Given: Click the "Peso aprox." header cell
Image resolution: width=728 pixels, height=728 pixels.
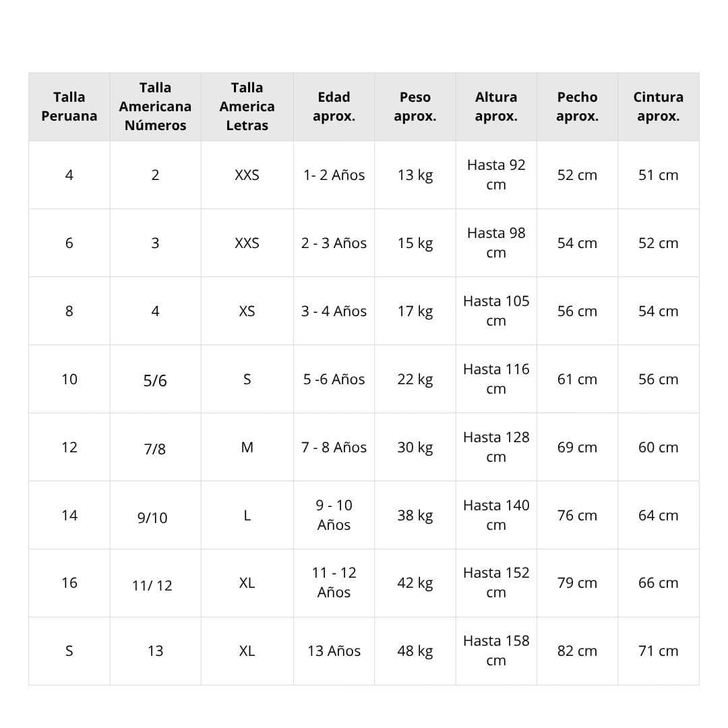Looking at the screenshot, I should (415, 107).
